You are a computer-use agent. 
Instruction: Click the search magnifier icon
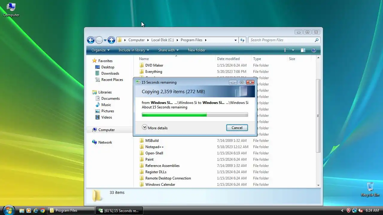317,40
